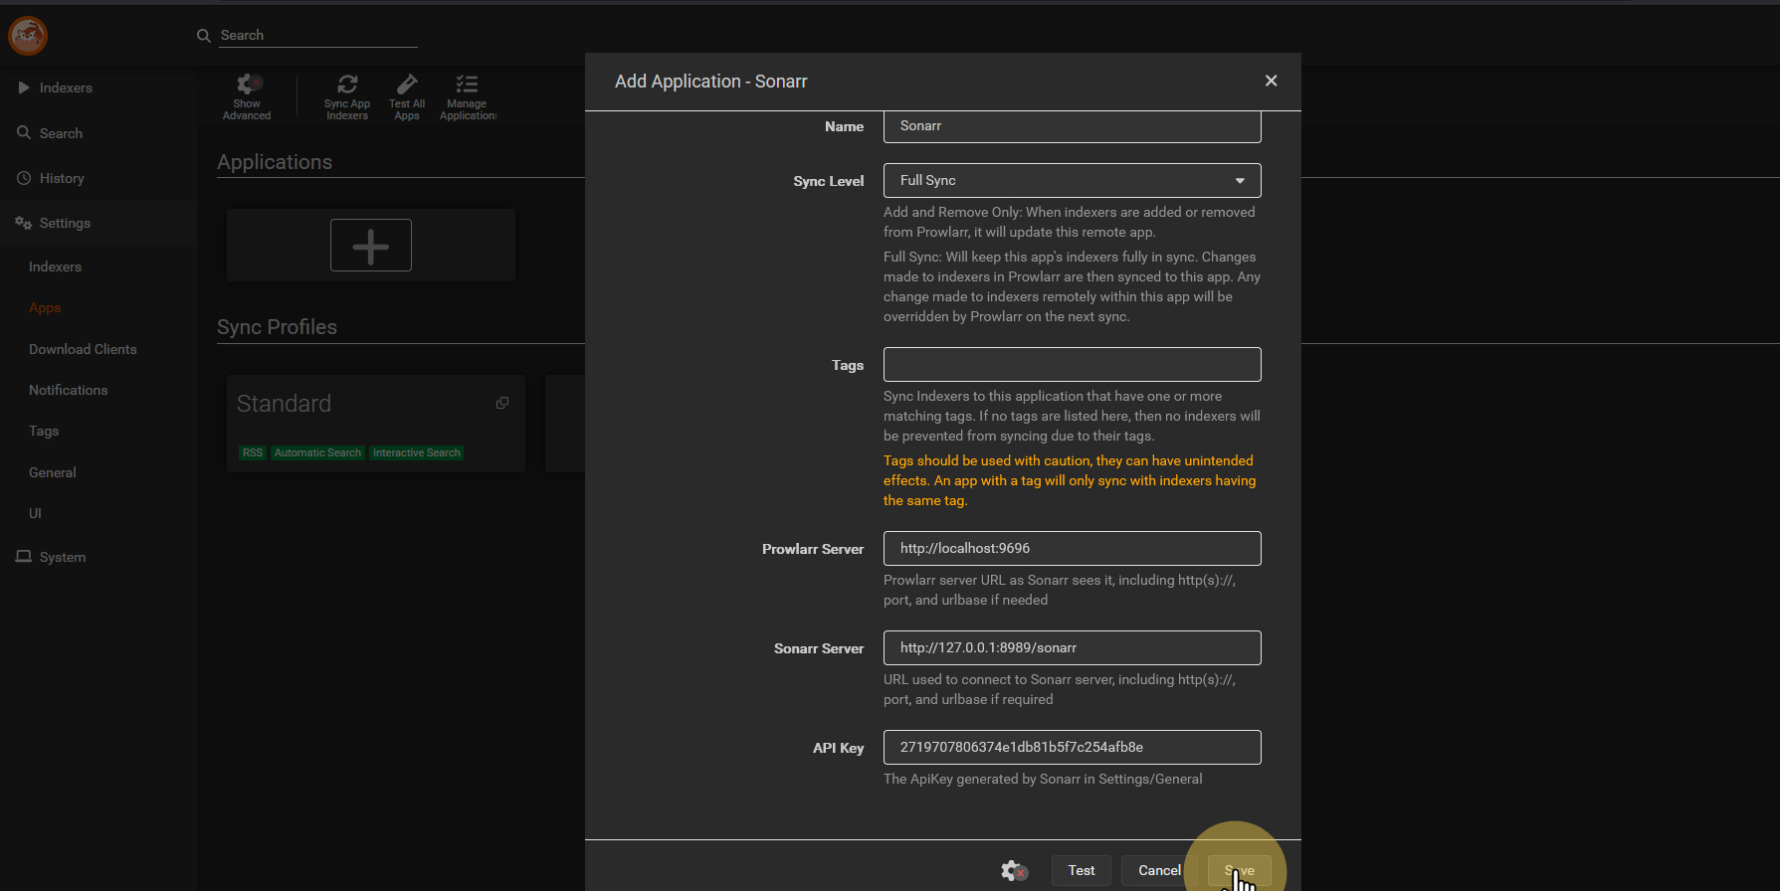Click the Sync Profiles heading
Image resolution: width=1780 pixels, height=891 pixels.
[x=277, y=327]
